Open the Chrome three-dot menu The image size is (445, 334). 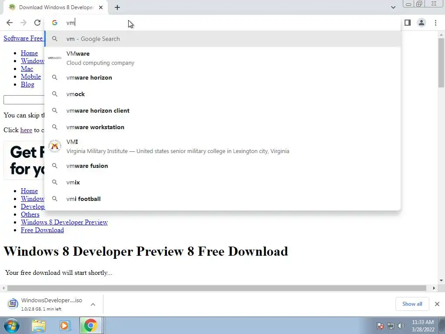pyautogui.click(x=435, y=23)
